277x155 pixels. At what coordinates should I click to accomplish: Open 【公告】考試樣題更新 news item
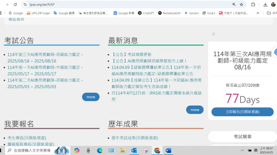(131, 55)
